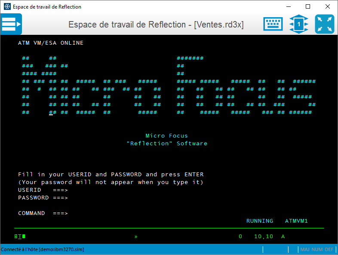The width and height of the screenshot is (338, 255).
Task: Open the Reflection workspace menu button
Action: pyautogui.click(x=11, y=24)
